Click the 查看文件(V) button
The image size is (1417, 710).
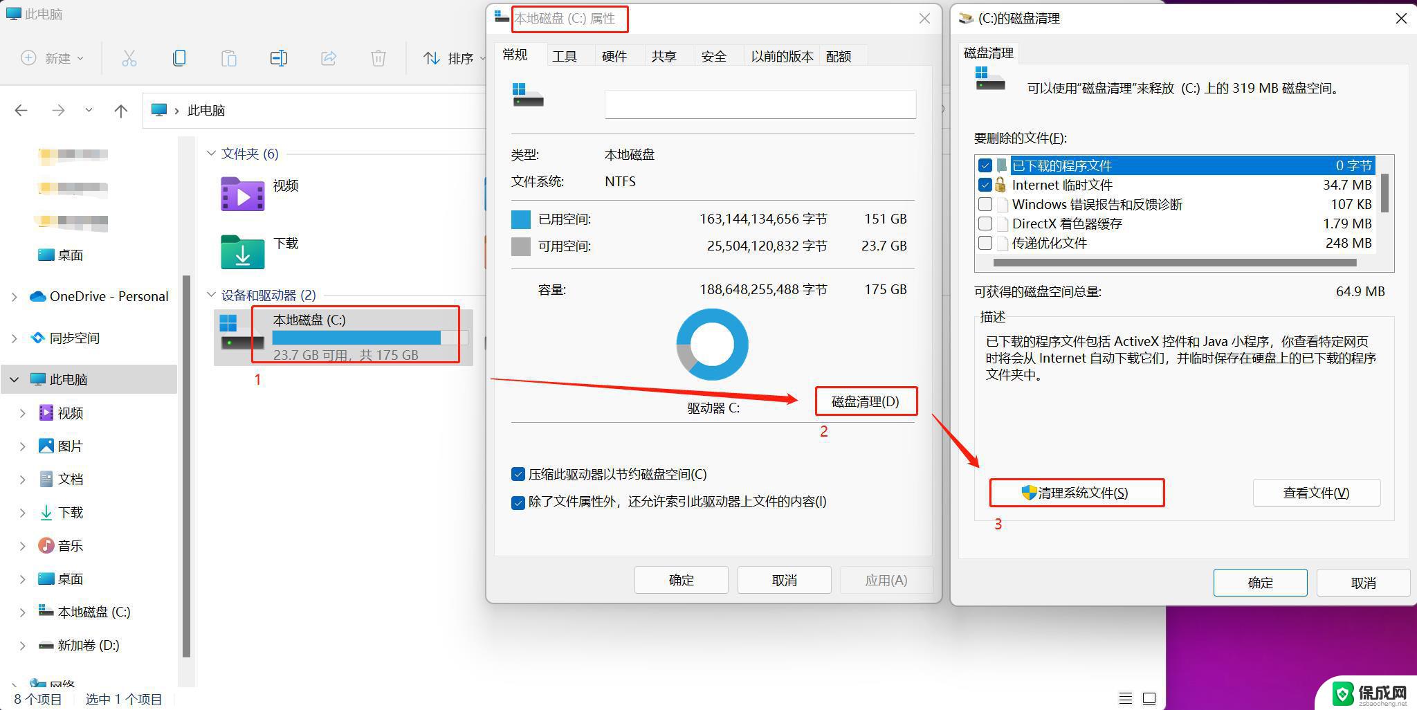[x=1317, y=493]
